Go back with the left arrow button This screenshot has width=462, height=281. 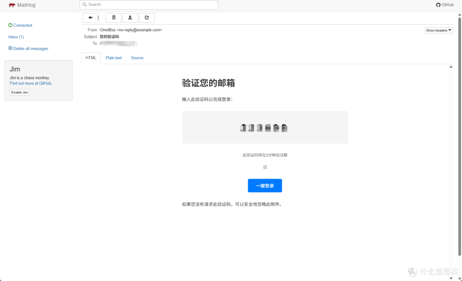[90, 17]
